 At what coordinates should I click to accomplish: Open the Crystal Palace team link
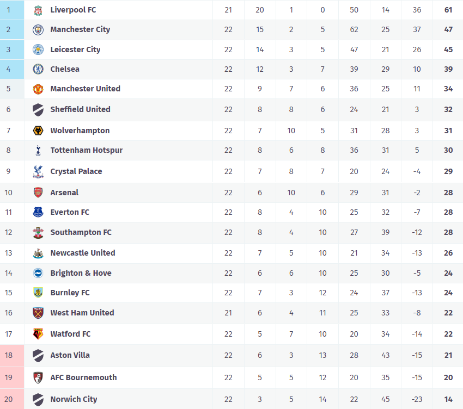click(76, 171)
